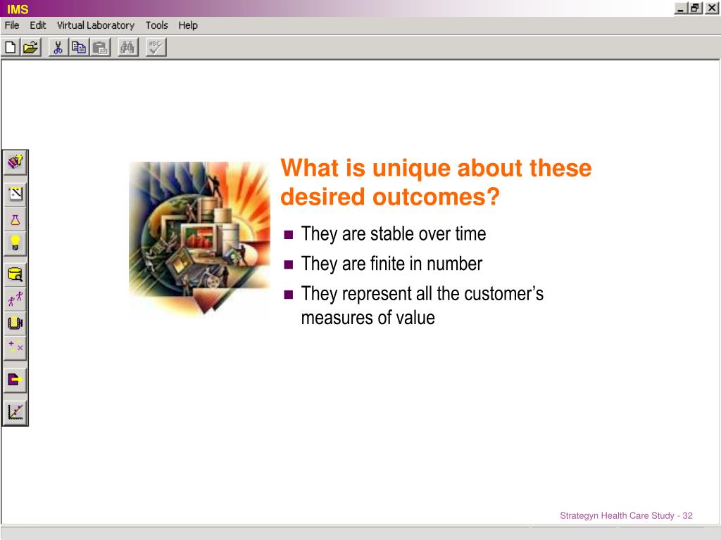Image resolution: width=721 pixels, height=540 pixels.
Task: Click bullet 'They are finite in number'
Action: click(x=391, y=264)
